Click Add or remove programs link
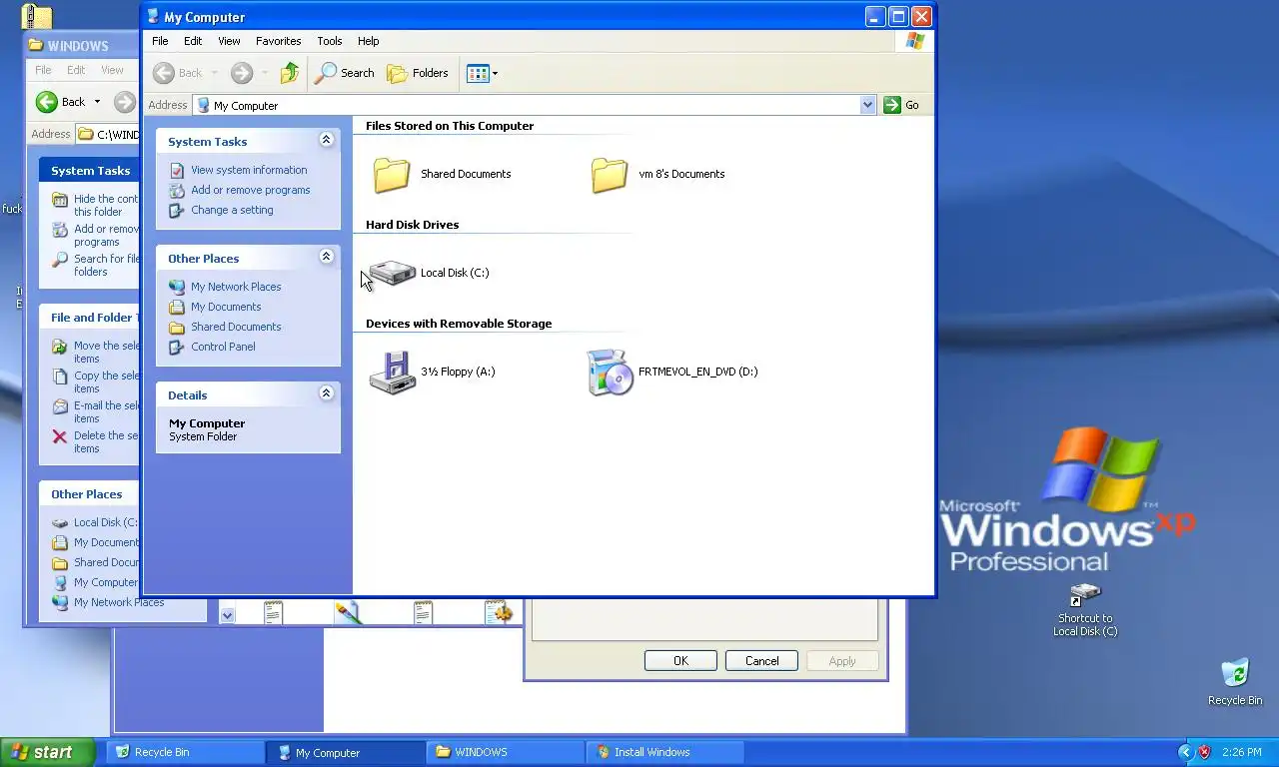The height and width of the screenshot is (767, 1279). (251, 190)
